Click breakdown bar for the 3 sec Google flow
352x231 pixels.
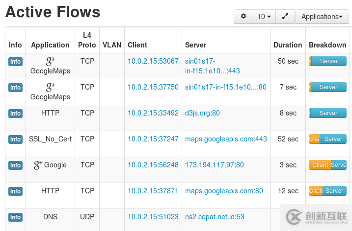327,165
